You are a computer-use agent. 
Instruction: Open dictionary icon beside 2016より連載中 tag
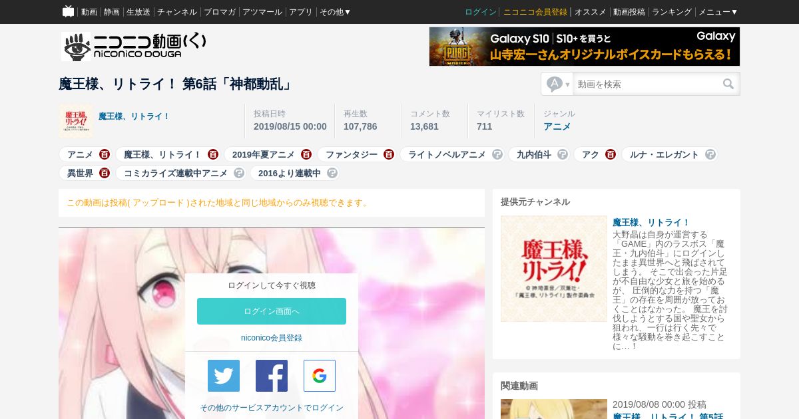[x=332, y=173]
